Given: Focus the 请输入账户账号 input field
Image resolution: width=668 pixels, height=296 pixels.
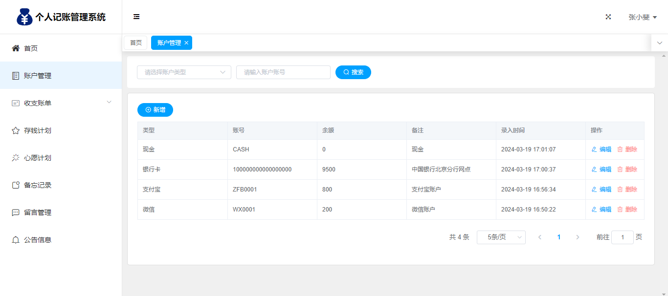Looking at the screenshot, I should pos(283,72).
